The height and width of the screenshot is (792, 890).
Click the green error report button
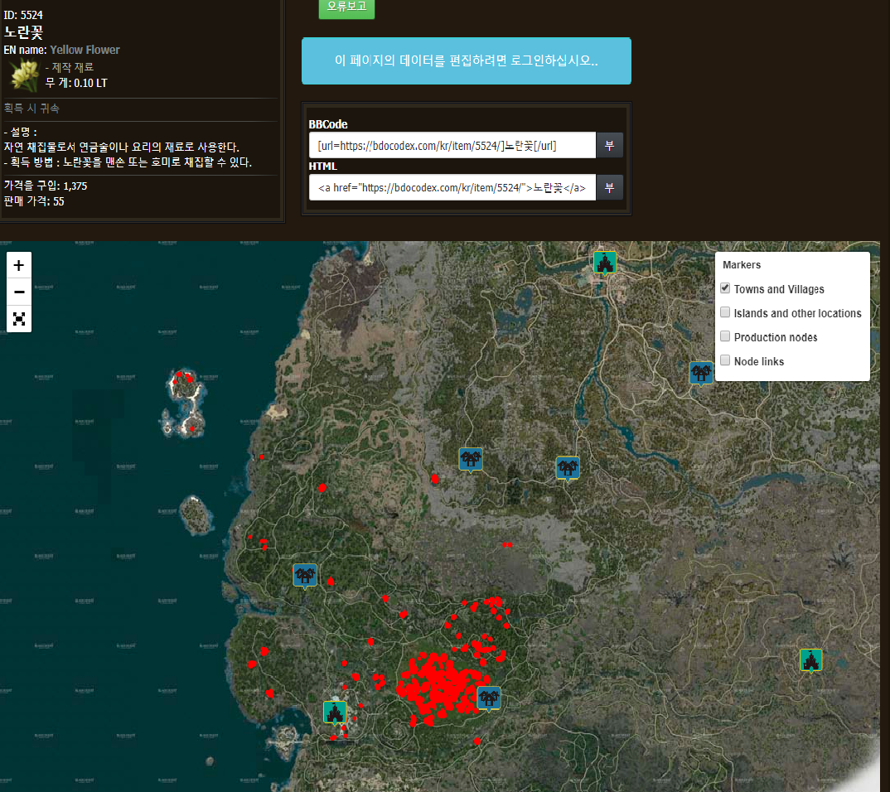coord(347,8)
